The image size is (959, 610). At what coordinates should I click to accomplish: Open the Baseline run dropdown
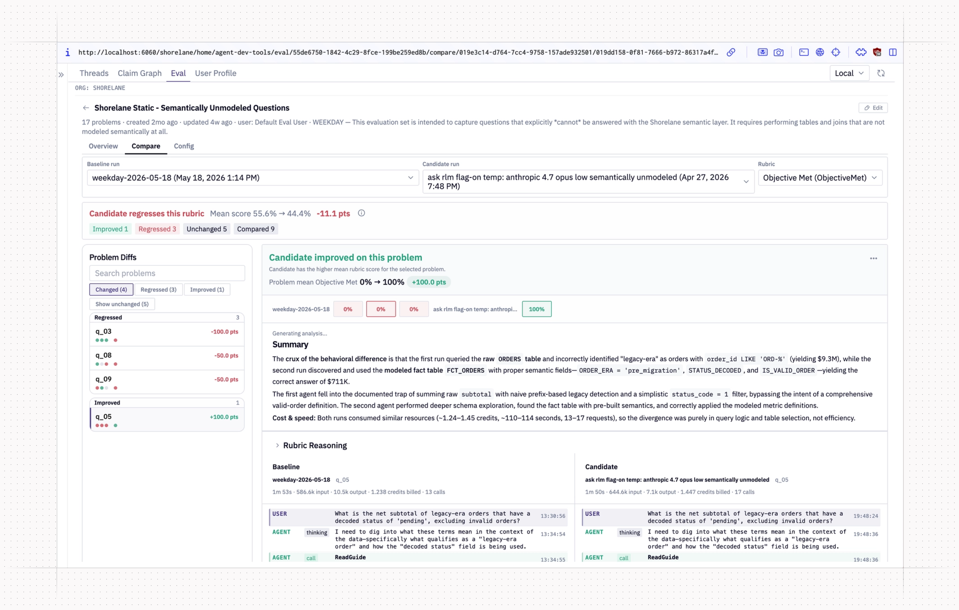(x=252, y=178)
